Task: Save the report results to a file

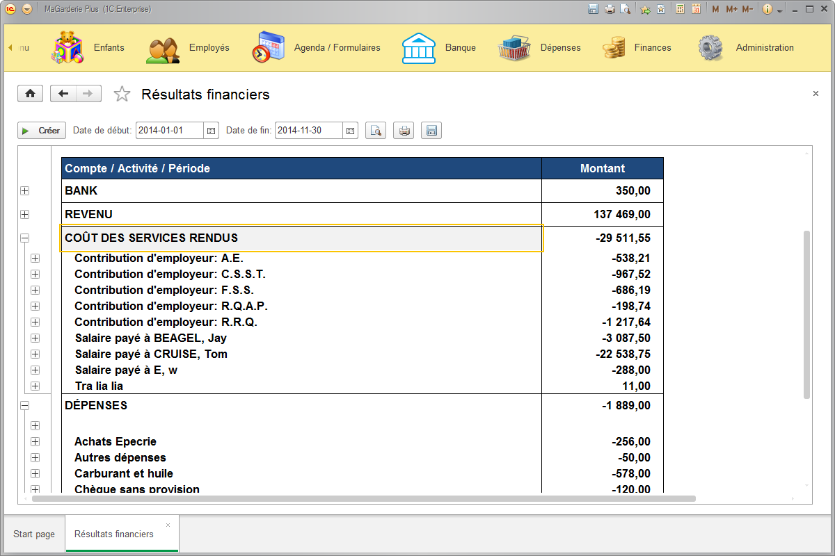Action: 431,130
